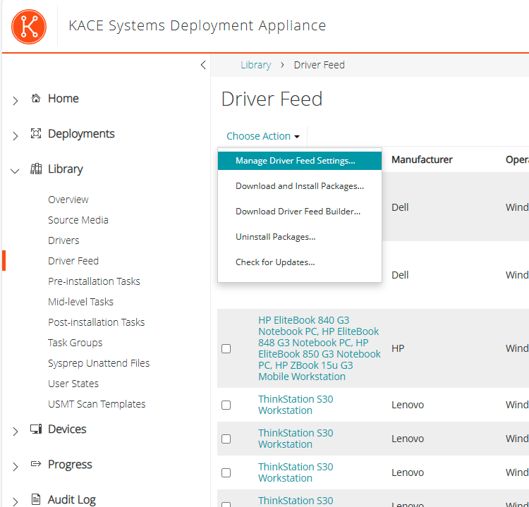Go to Pre-installation Tasks in sidebar
This screenshot has width=529, height=507.
[x=94, y=281]
